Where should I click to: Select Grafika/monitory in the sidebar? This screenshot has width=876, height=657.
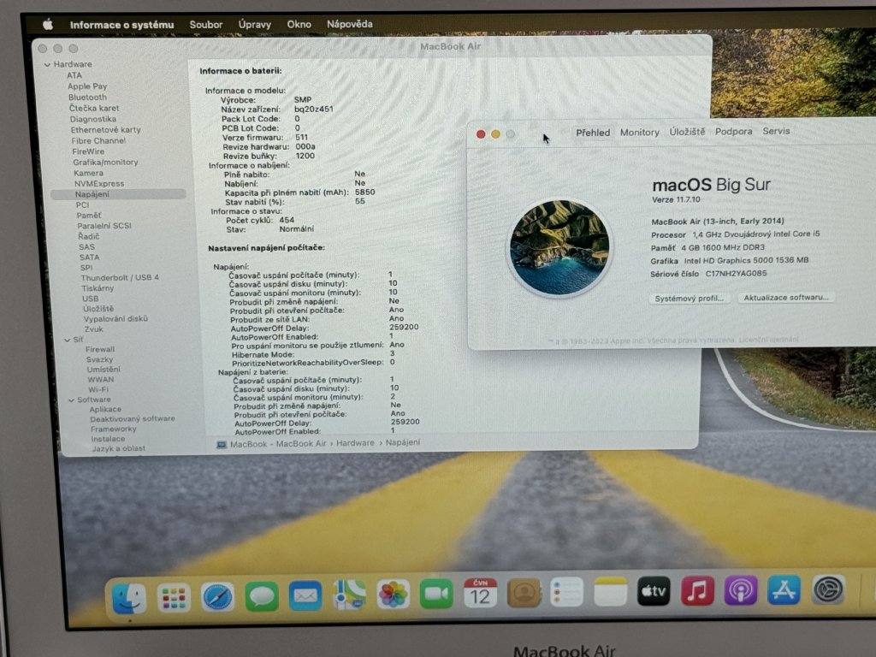tap(105, 163)
